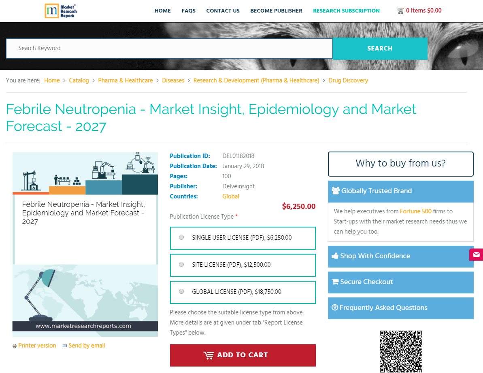Follow the Diseases breadcrumb link
This screenshot has height=373, width=483.
tap(173, 80)
